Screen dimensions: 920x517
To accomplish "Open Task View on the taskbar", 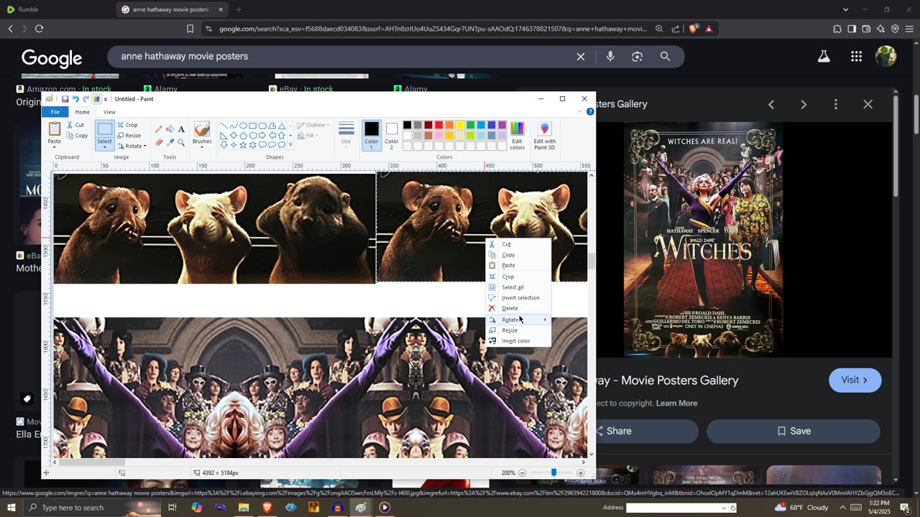I will tap(172, 508).
